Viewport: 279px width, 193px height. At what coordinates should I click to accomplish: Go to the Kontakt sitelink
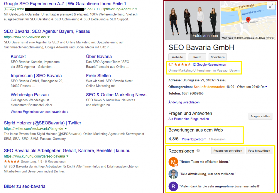pos(18,57)
